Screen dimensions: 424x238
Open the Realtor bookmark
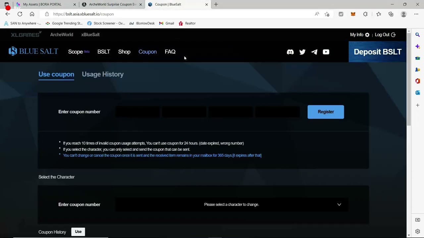(187, 23)
